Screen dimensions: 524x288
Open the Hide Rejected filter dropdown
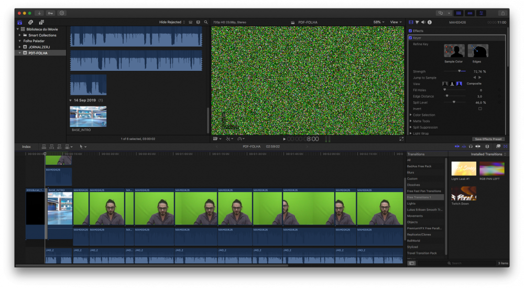pyautogui.click(x=172, y=23)
